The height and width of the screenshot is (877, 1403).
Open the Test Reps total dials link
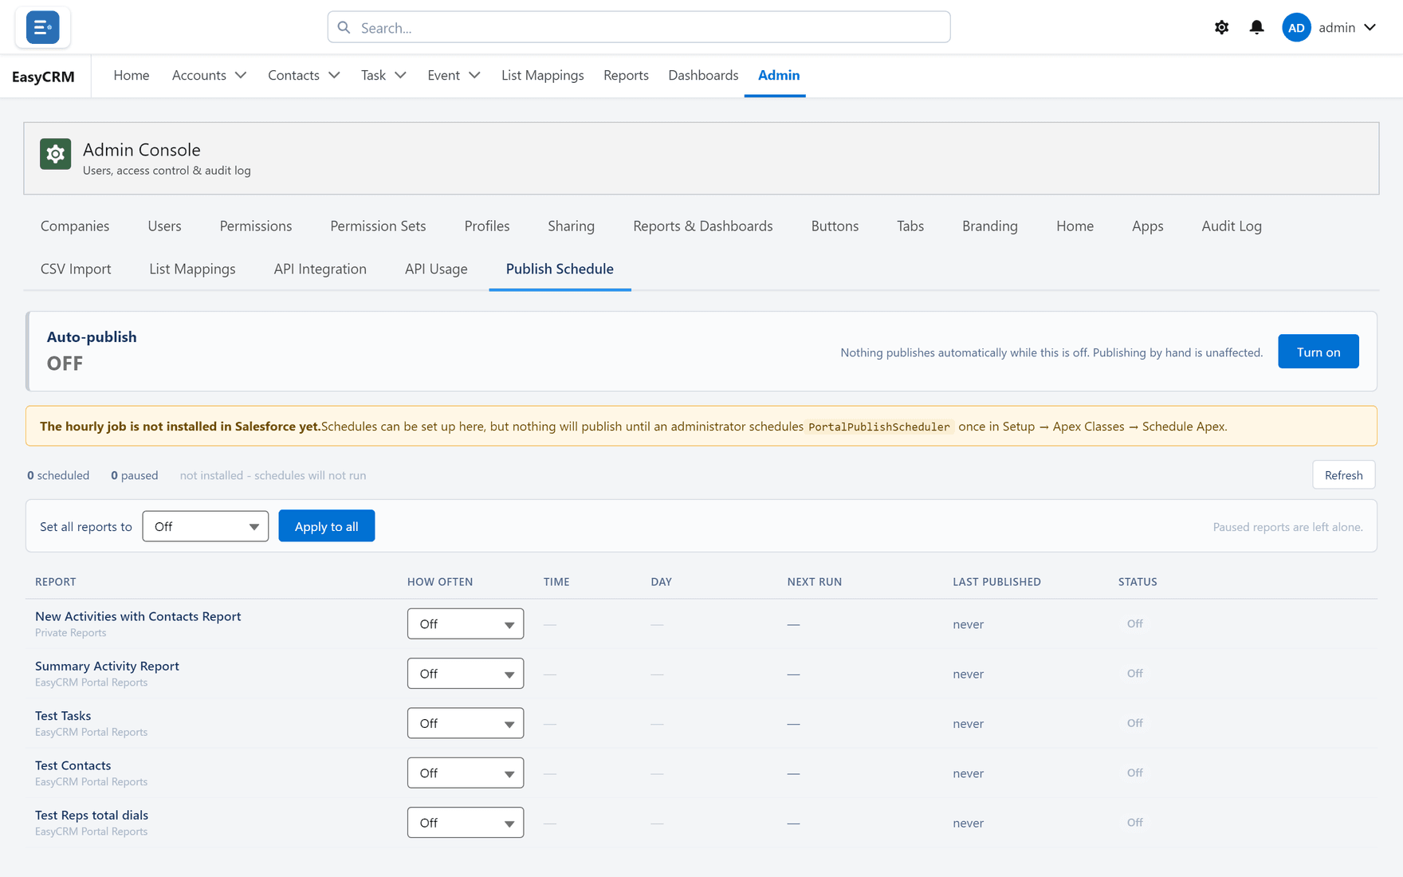(92, 815)
